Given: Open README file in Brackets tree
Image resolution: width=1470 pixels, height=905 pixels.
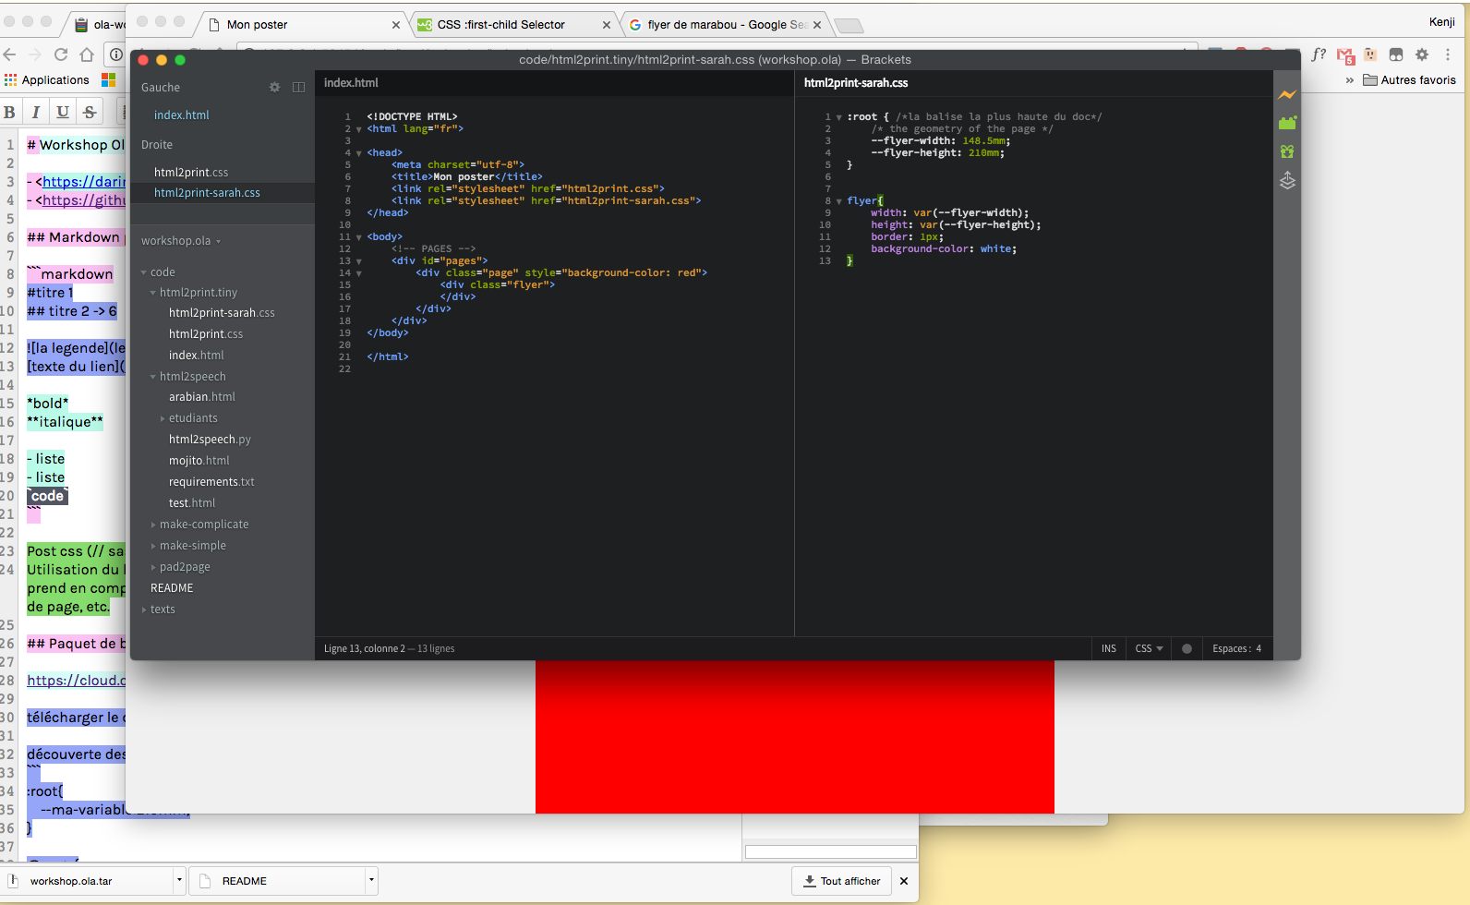Looking at the screenshot, I should tap(172, 588).
